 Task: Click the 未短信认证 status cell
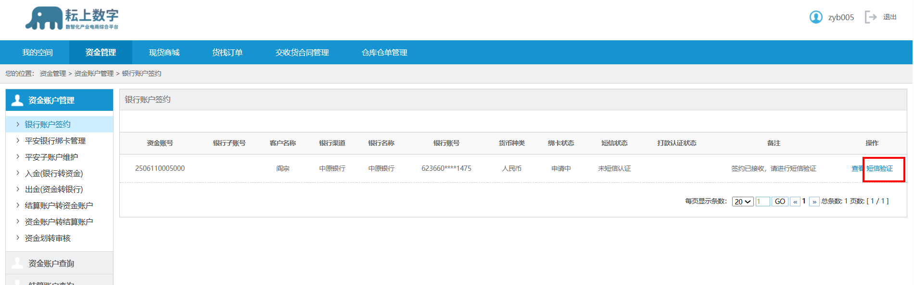point(614,168)
